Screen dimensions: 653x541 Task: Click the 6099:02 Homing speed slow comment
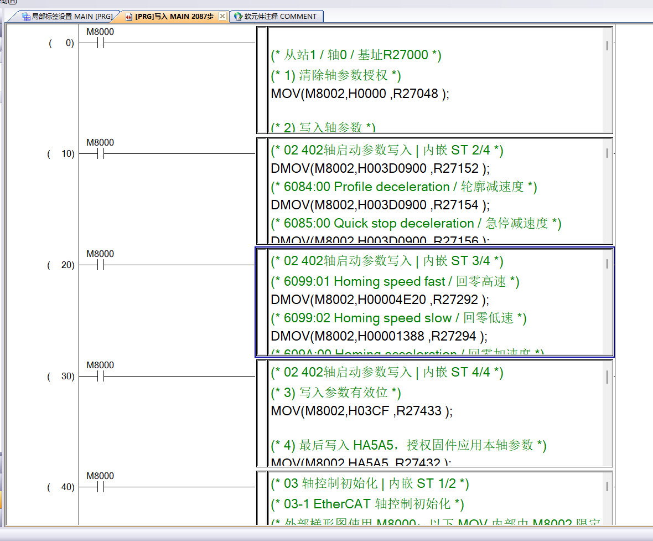coord(398,318)
